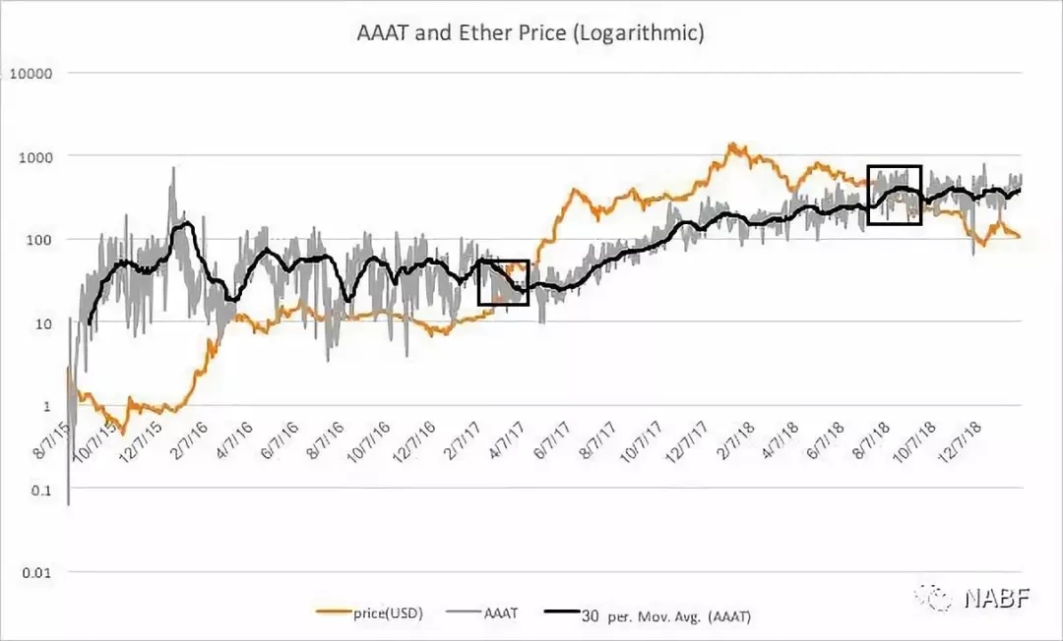1063x641 pixels.
Task: Click the black highlight box near 4/7/17
Action: (x=503, y=282)
